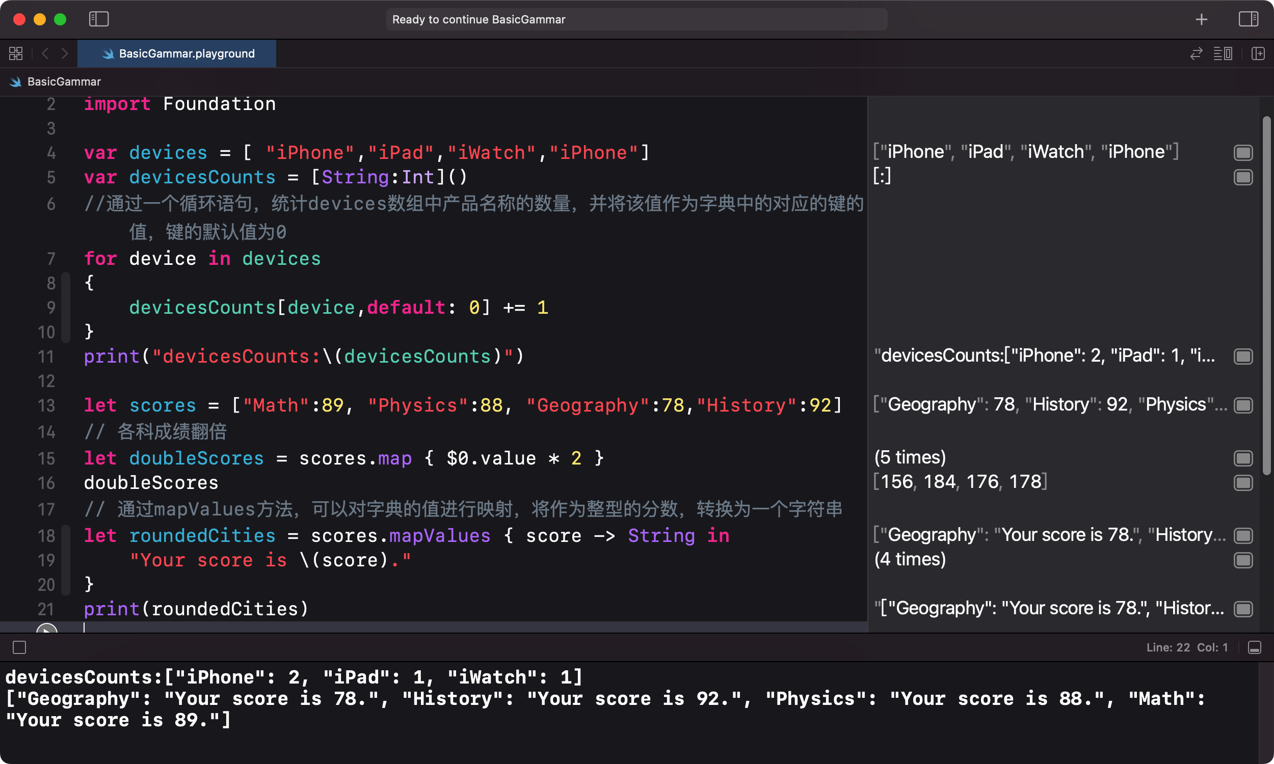The image size is (1274, 764).
Task: Show result for [156, 184, 176, 178]
Action: click(x=1243, y=483)
